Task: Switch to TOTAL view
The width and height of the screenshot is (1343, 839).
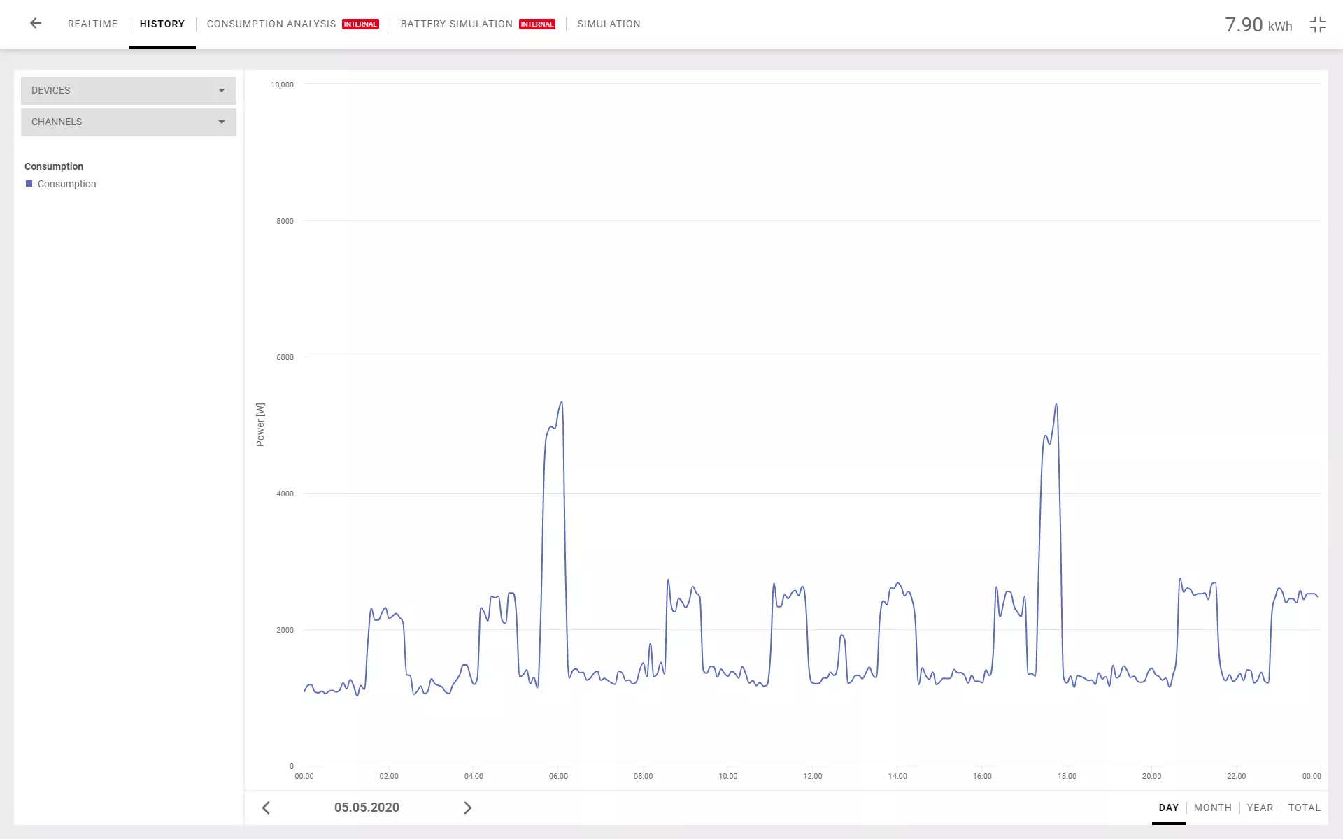Action: (x=1304, y=808)
